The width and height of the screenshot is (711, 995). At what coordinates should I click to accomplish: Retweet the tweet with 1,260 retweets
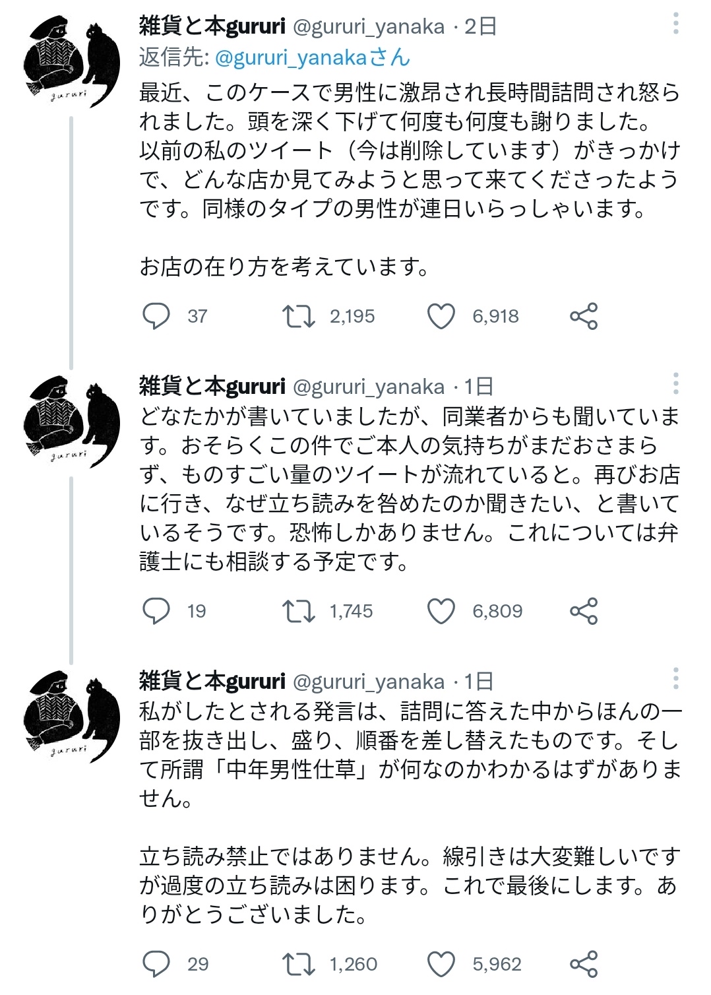298,965
